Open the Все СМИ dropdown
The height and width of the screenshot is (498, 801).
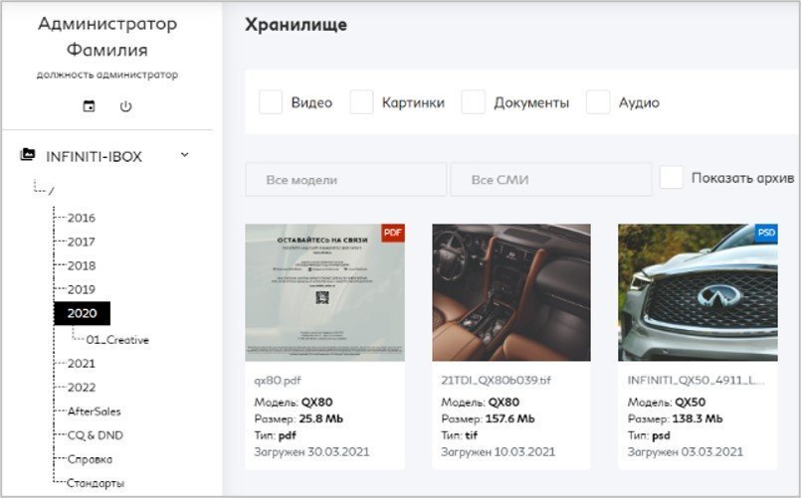coord(551,180)
